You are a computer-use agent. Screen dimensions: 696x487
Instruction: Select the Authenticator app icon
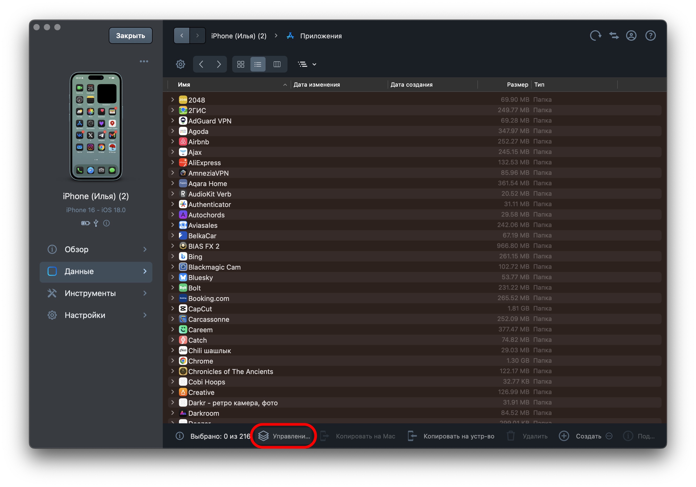click(x=183, y=204)
